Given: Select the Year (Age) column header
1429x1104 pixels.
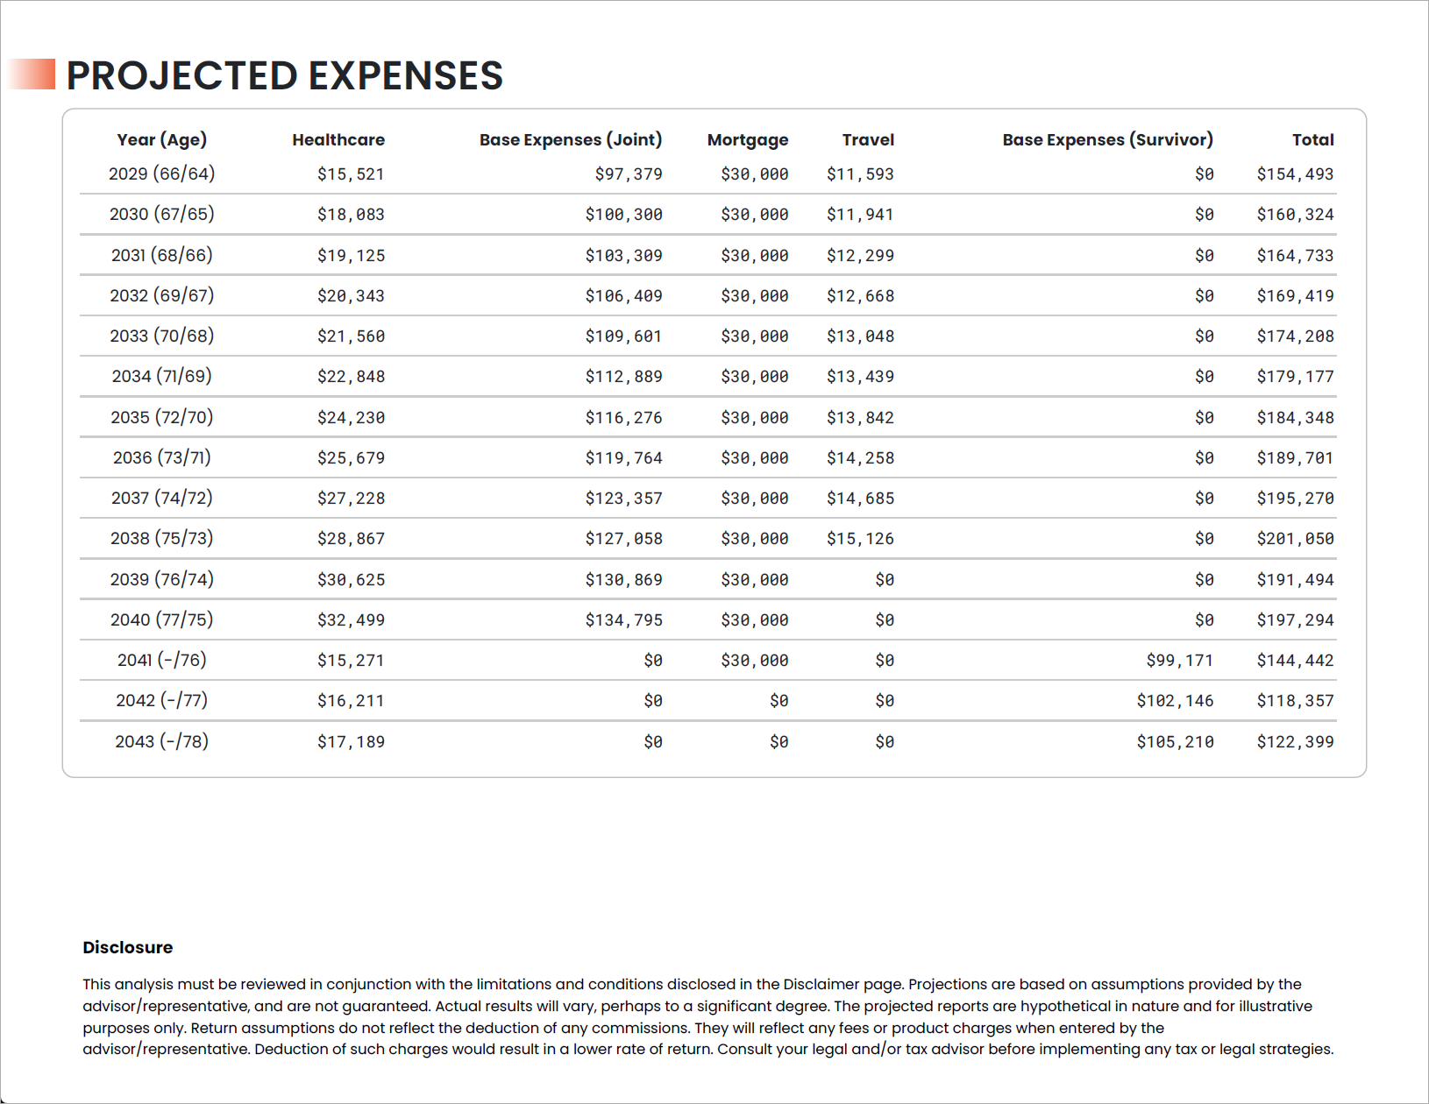Looking at the screenshot, I should pos(162,139).
